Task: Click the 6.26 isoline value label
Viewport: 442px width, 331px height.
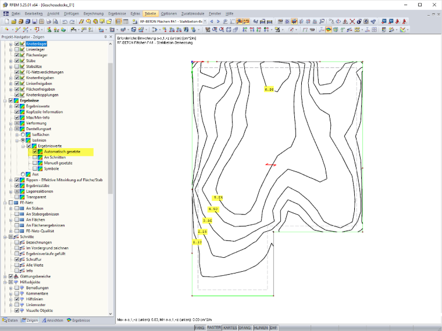Action: (269, 89)
